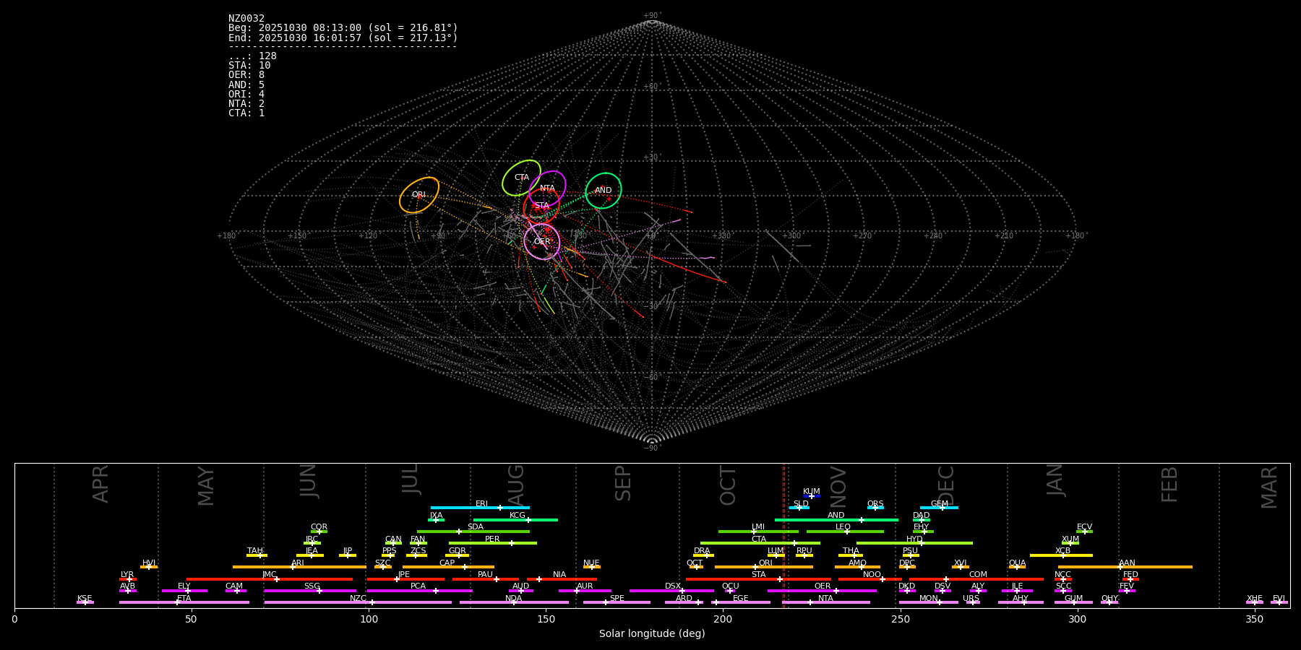Click the 'CTA: 1' legend count

(246, 113)
